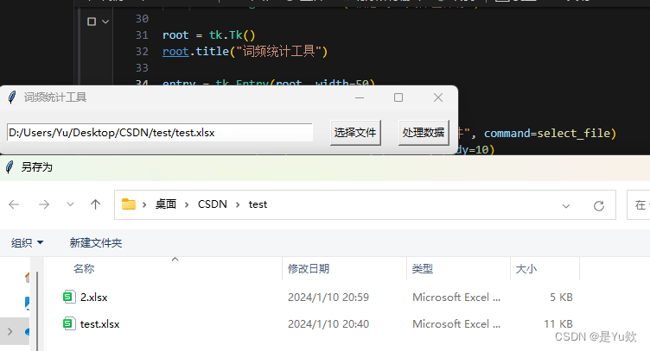Sort by 修改日期 column header
The height and width of the screenshot is (351, 650).
309,269
